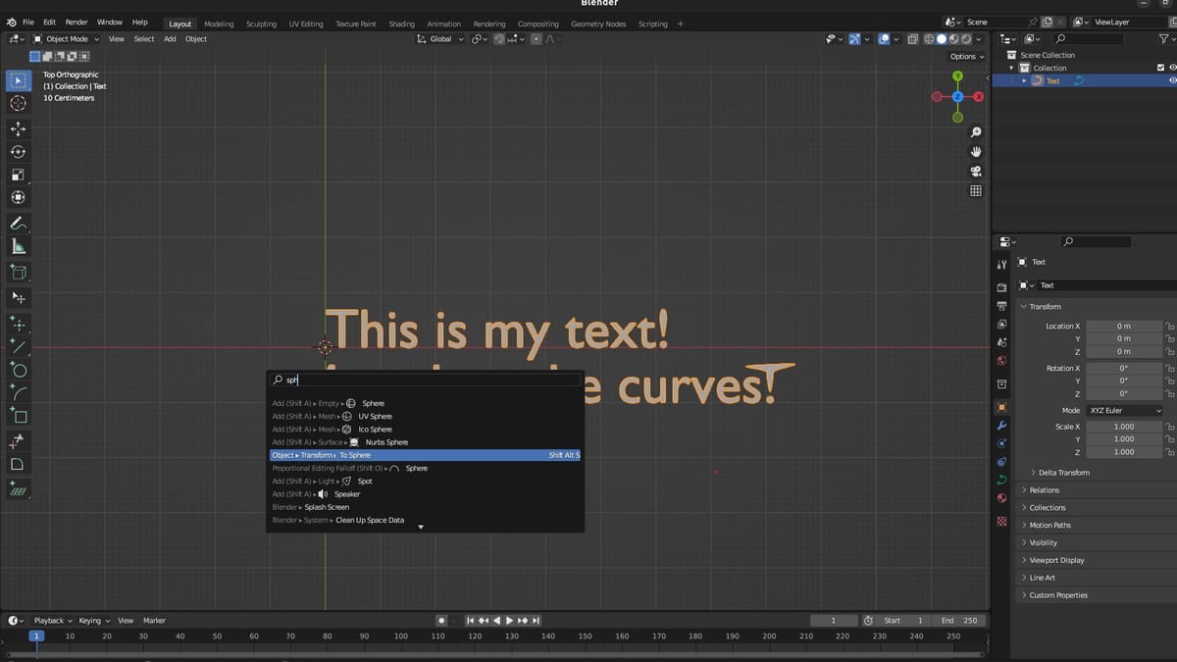Select the Scale tool

[19, 175]
